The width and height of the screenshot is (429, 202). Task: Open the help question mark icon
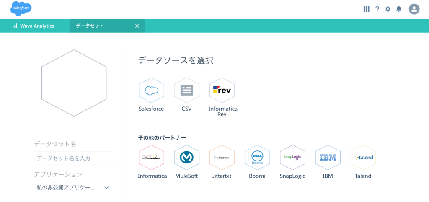[377, 9]
